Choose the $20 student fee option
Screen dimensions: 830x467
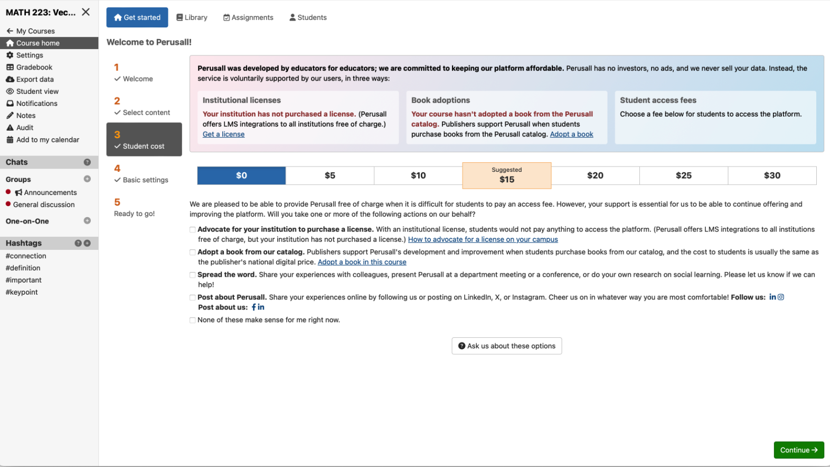point(596,176)
